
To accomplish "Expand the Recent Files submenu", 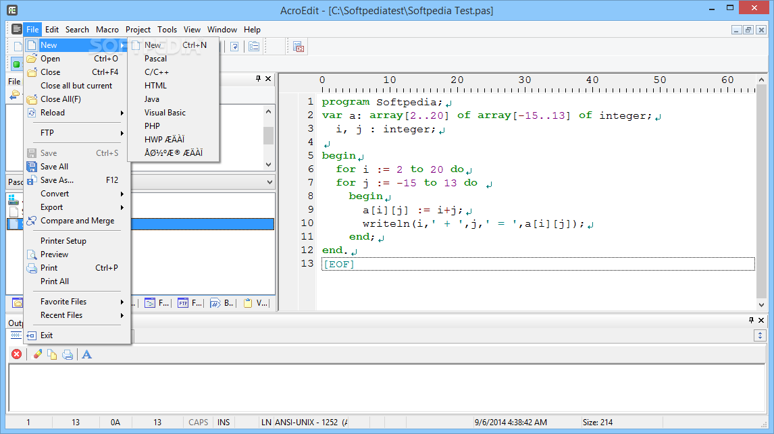I will pyautogui.click(x=77, y=315).
